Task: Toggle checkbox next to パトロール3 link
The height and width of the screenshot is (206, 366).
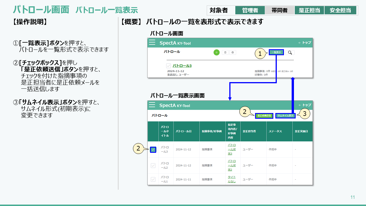Action: 169,66
